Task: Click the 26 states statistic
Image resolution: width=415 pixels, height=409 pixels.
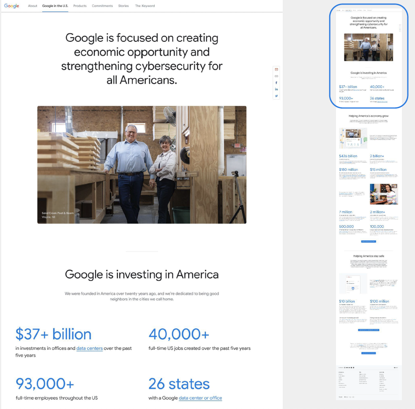Action: point(179,384)
